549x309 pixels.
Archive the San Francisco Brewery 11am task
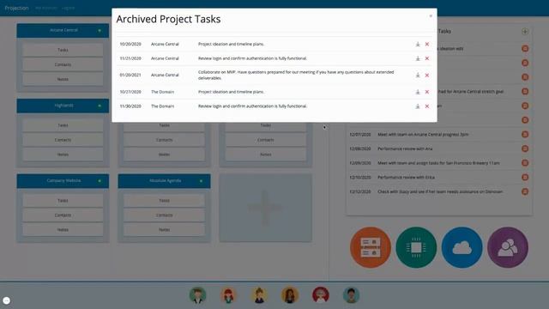[x=525, y=163]
